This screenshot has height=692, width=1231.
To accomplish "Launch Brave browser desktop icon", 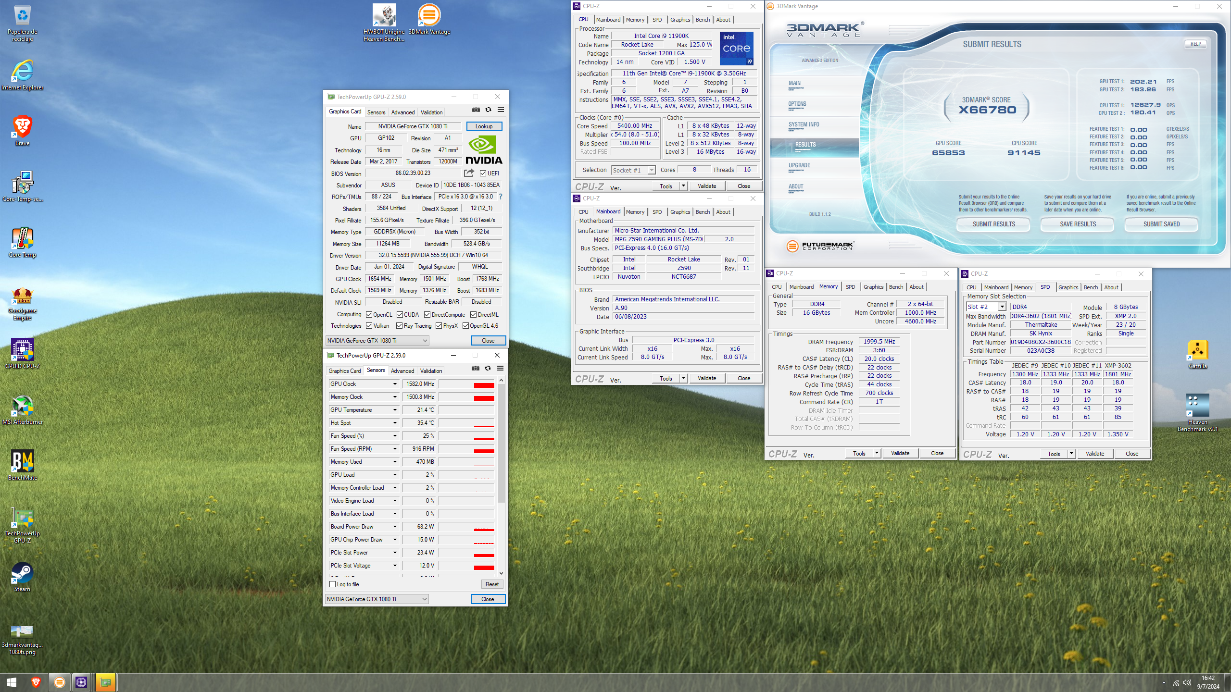I will 22,130.
